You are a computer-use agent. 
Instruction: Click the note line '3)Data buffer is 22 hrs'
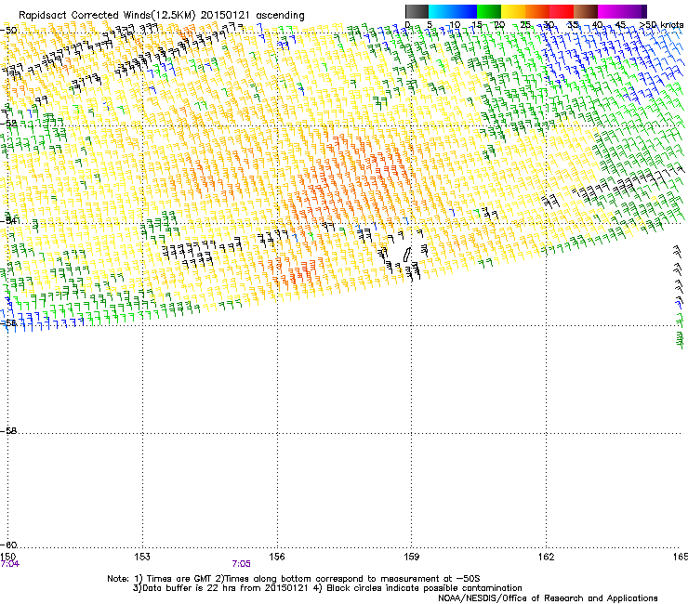tap(327, 588)
